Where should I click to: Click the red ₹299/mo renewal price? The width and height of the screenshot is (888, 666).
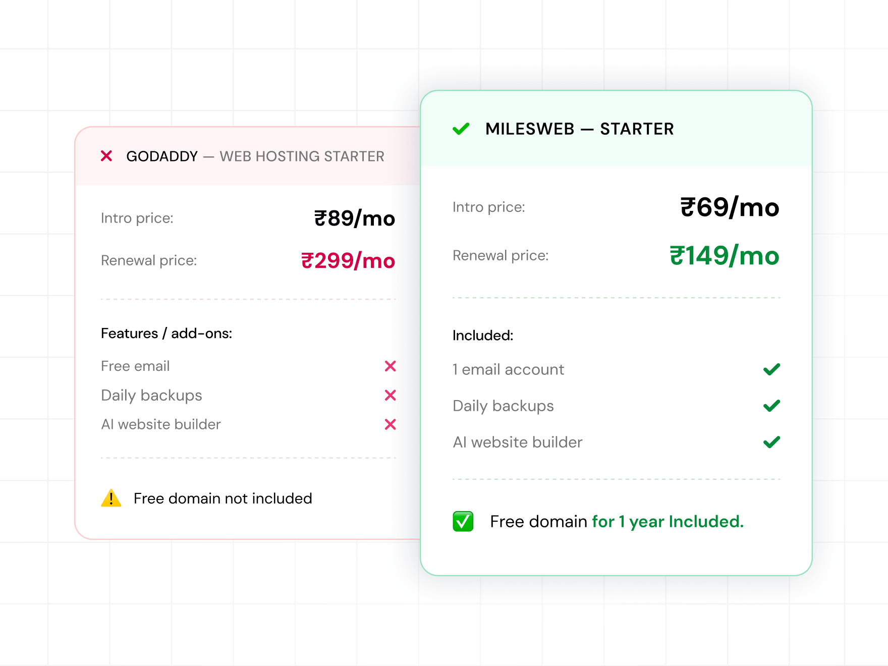[x=348, y=261]
